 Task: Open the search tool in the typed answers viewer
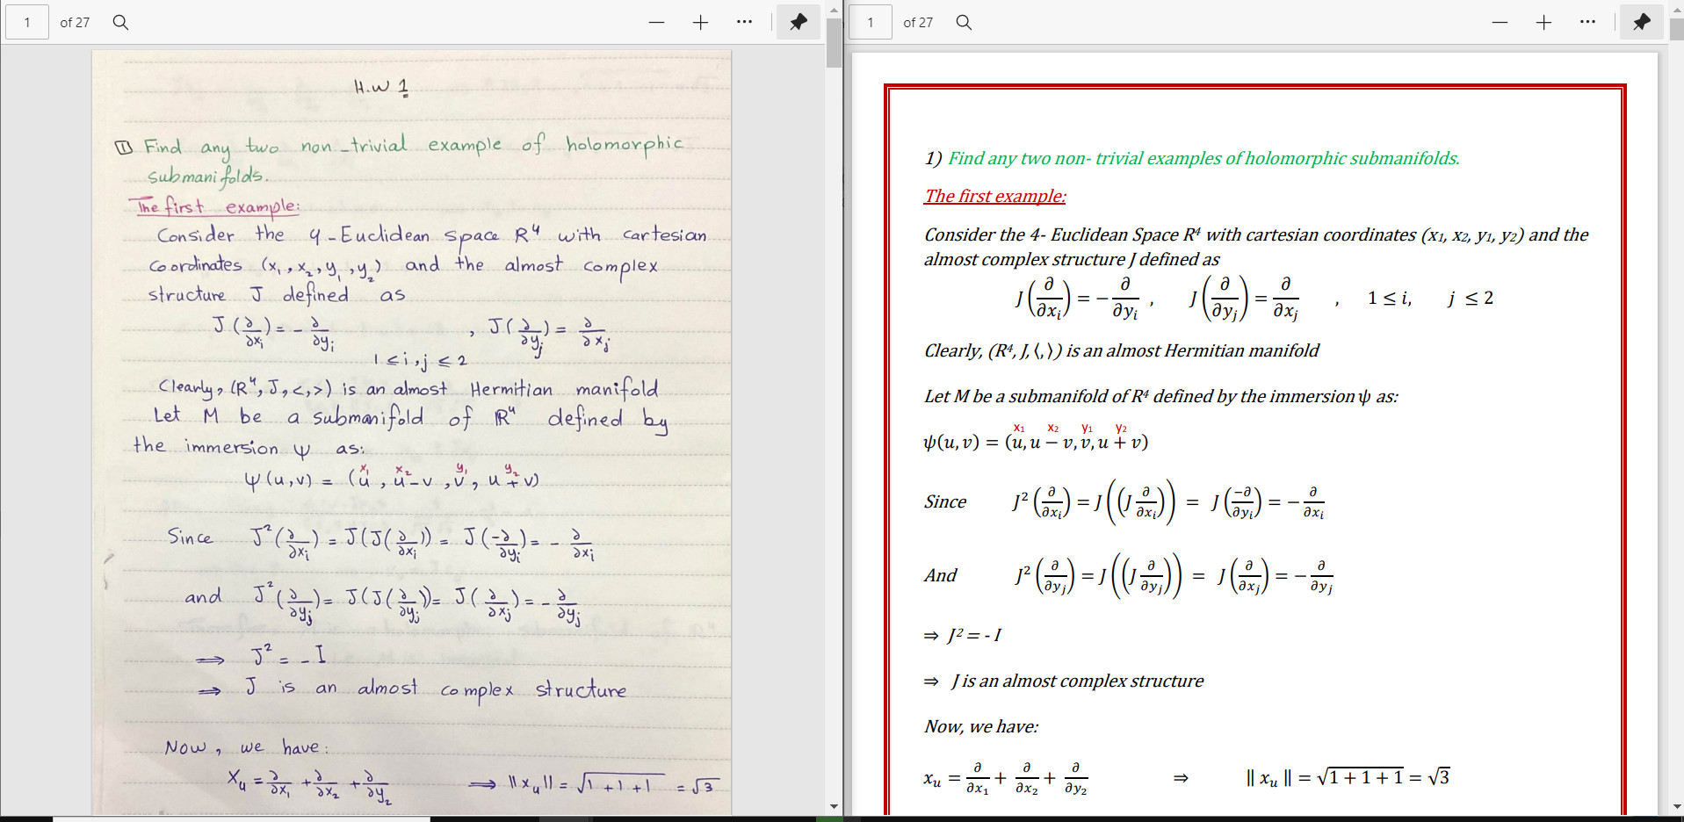(x=963, y=22)
